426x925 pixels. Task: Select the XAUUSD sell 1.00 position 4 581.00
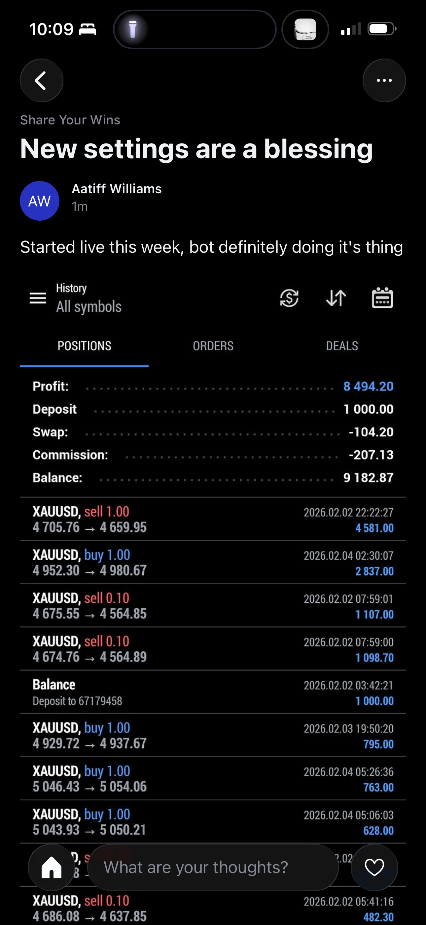click(x=213, y=519)
